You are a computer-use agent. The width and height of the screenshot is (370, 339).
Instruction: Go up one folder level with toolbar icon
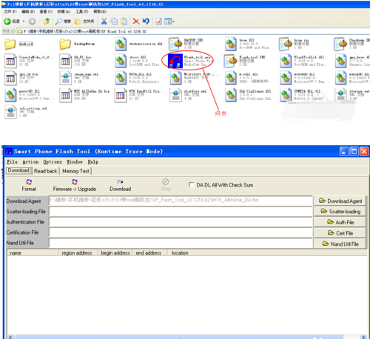pyautogui.click(x=47, y=21)
